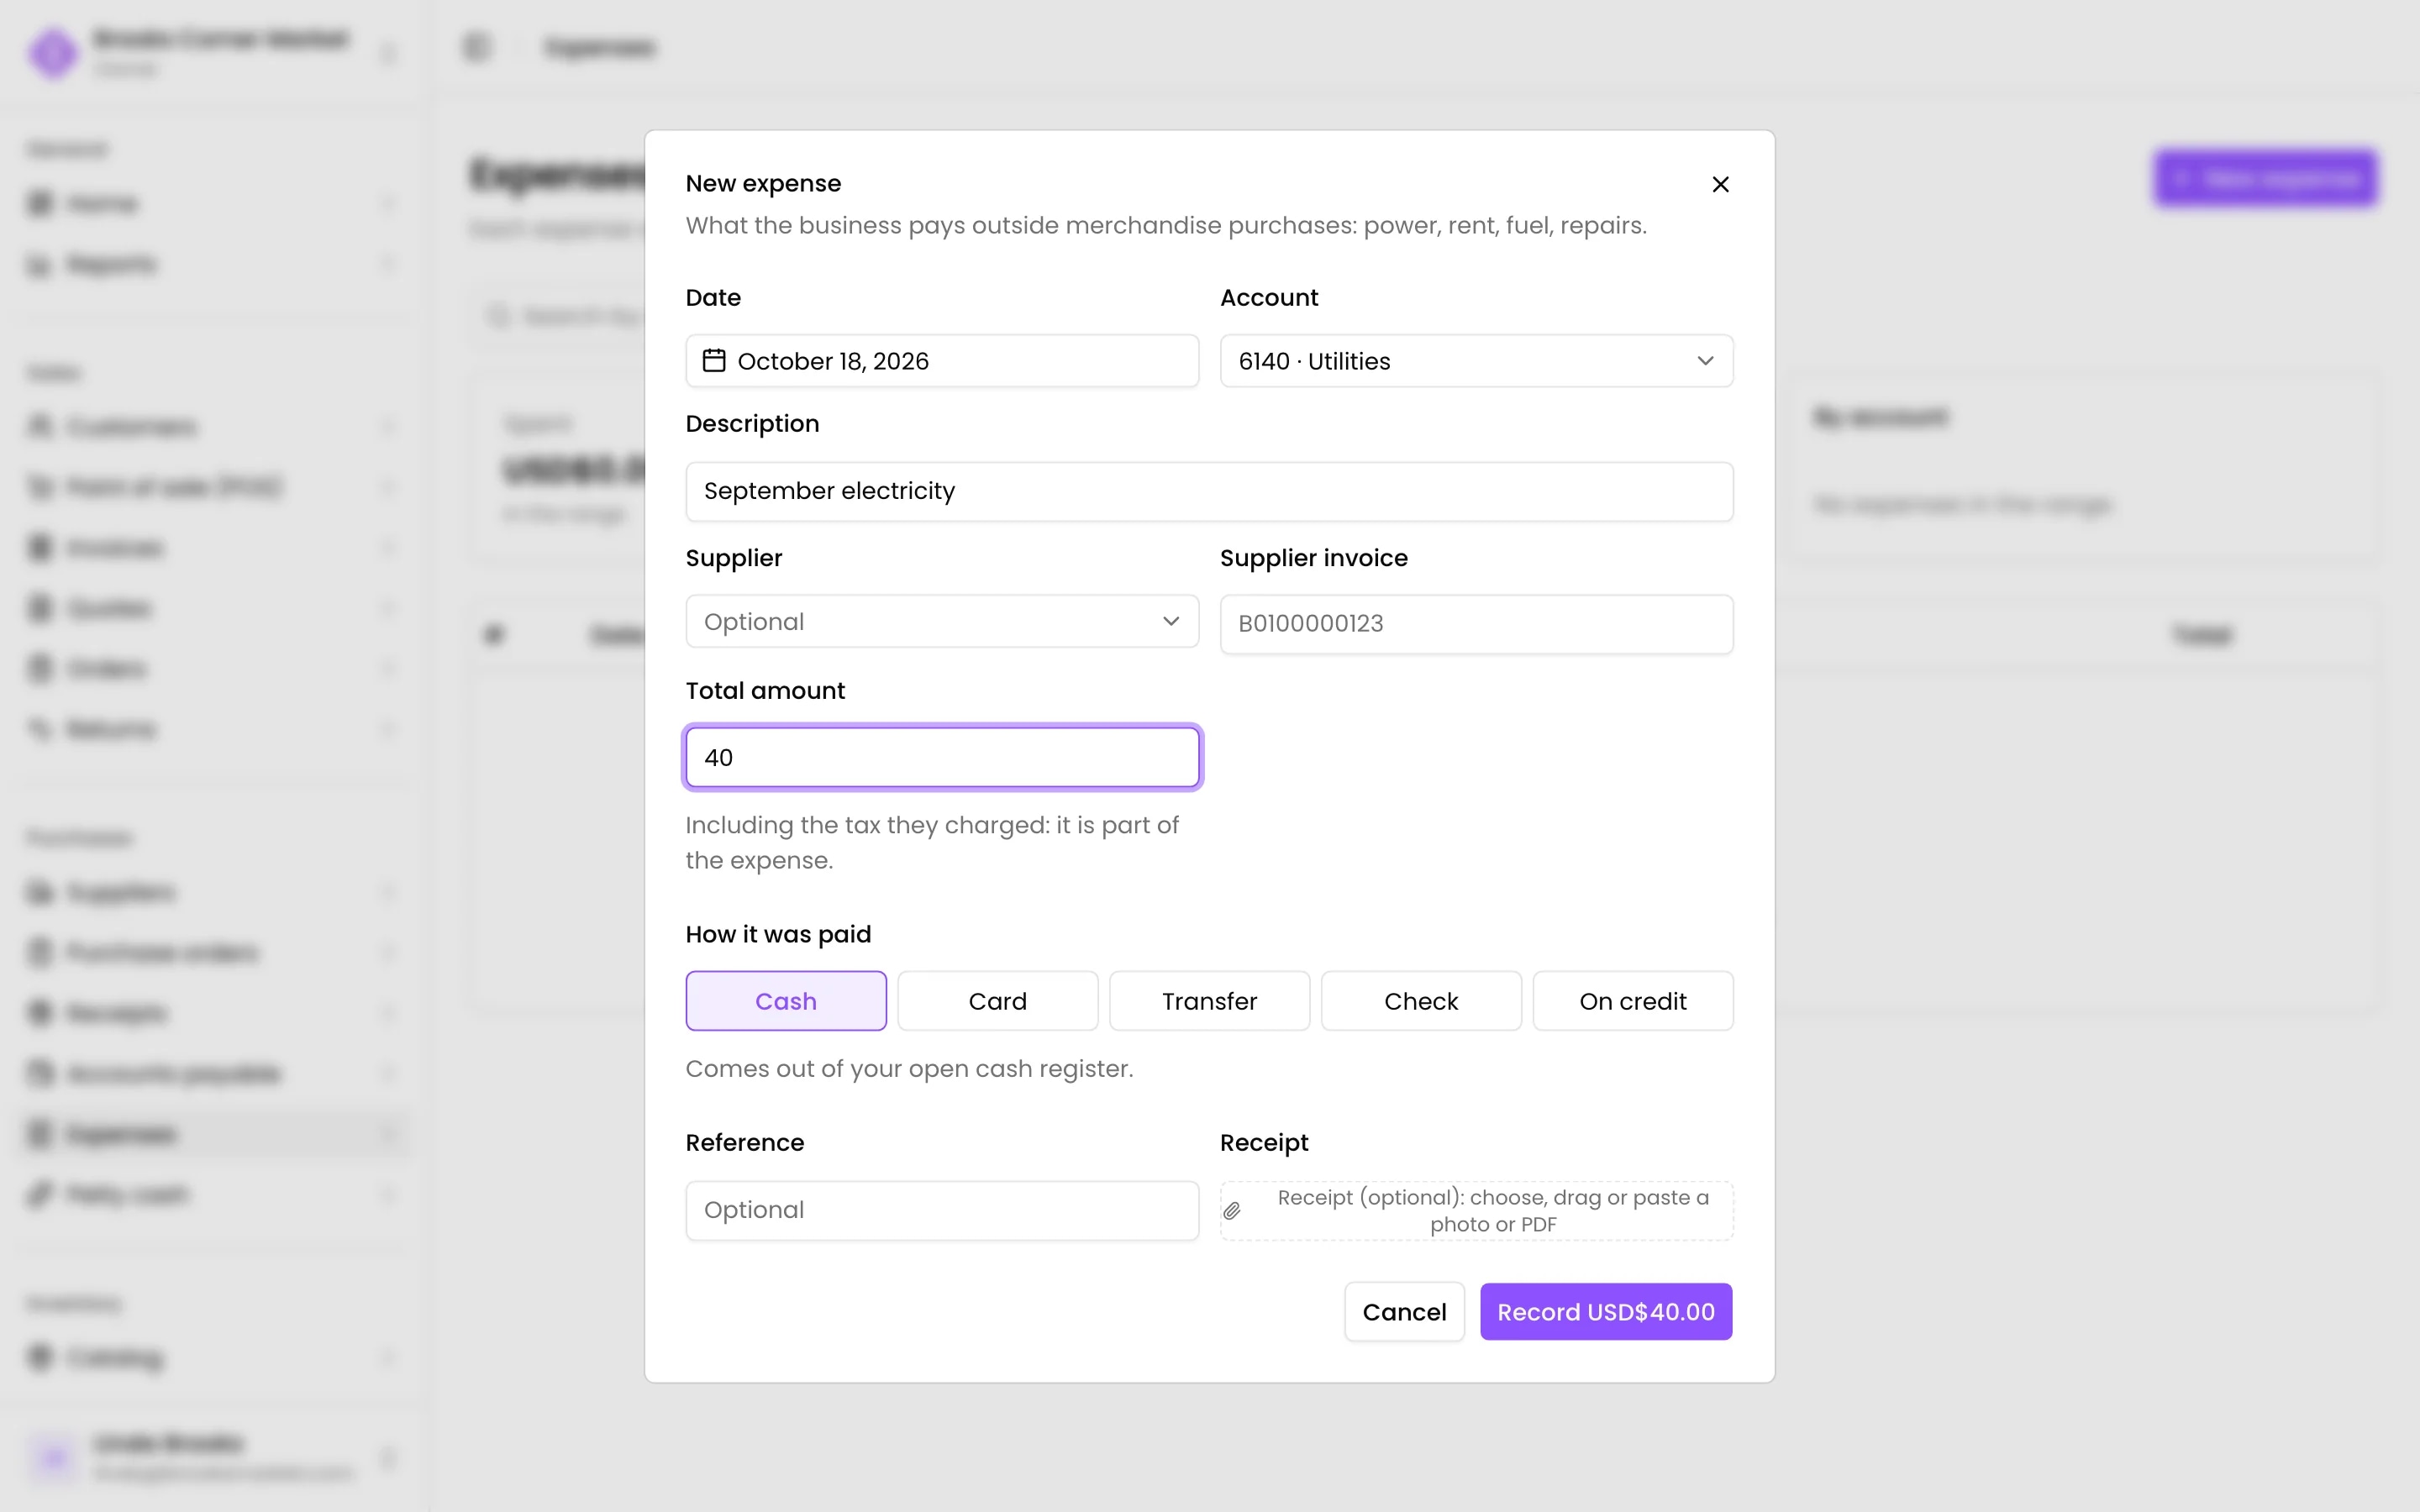The width and height of the screenshot is (2420, 1512).
Task: Click the Receipt upload drop zone
Action: click(x=1476, y=1211)
